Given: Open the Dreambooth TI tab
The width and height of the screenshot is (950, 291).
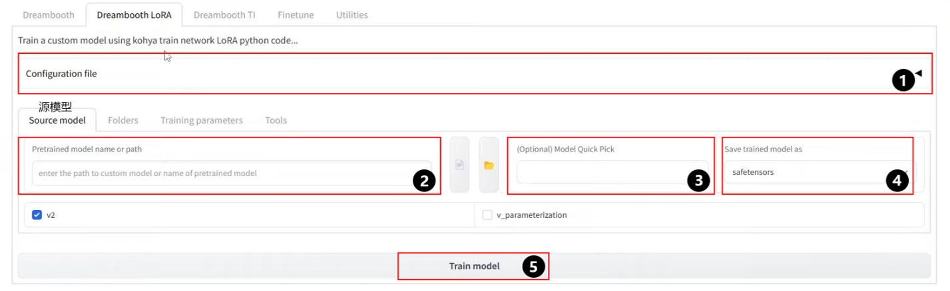Looking at the screenshot, I should click(224, 15).
